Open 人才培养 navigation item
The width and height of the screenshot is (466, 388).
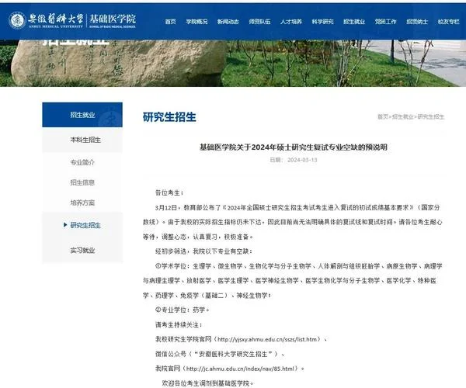click(291, 22)
